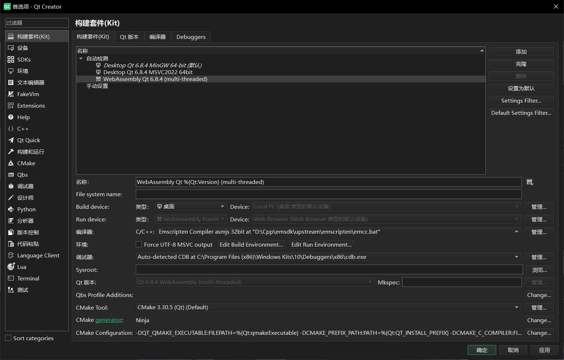Open the CMake Tool dropdown
Screen dimensions: 564x360
click(516, 307)
